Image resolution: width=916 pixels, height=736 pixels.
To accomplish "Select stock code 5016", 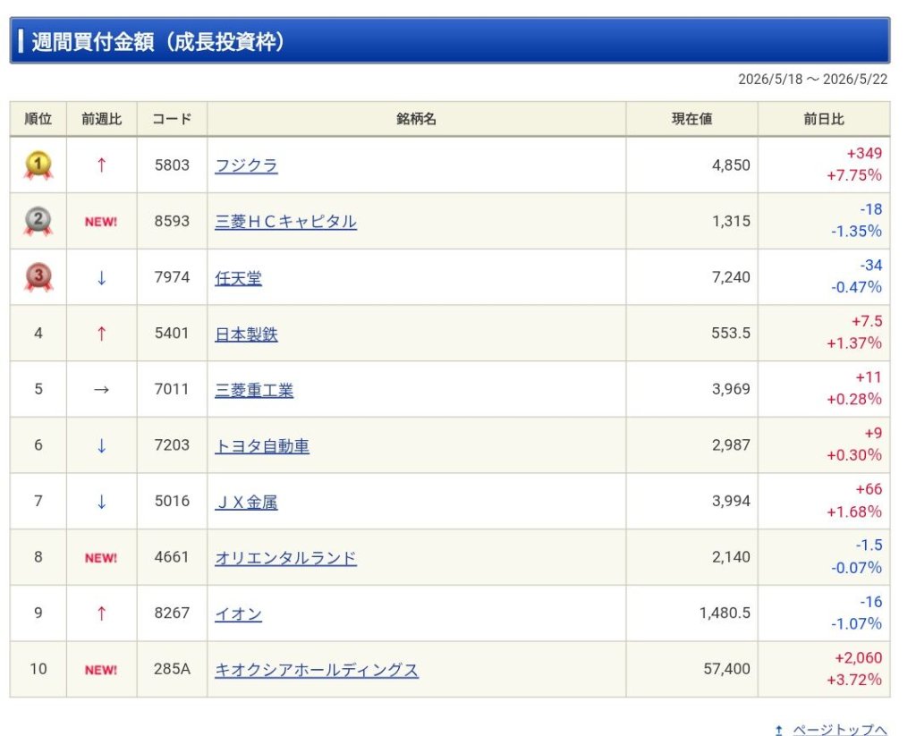I will [172, 501].
